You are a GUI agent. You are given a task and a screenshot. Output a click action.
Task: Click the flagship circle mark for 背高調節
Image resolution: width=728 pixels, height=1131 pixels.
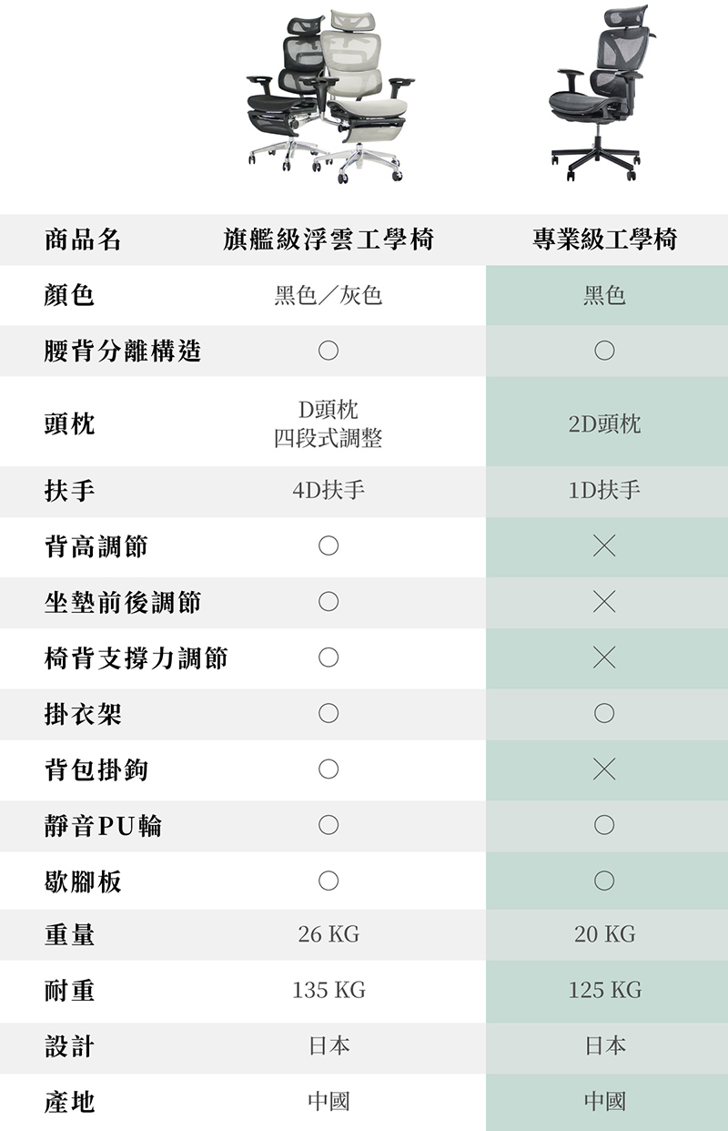pos(329,545)
